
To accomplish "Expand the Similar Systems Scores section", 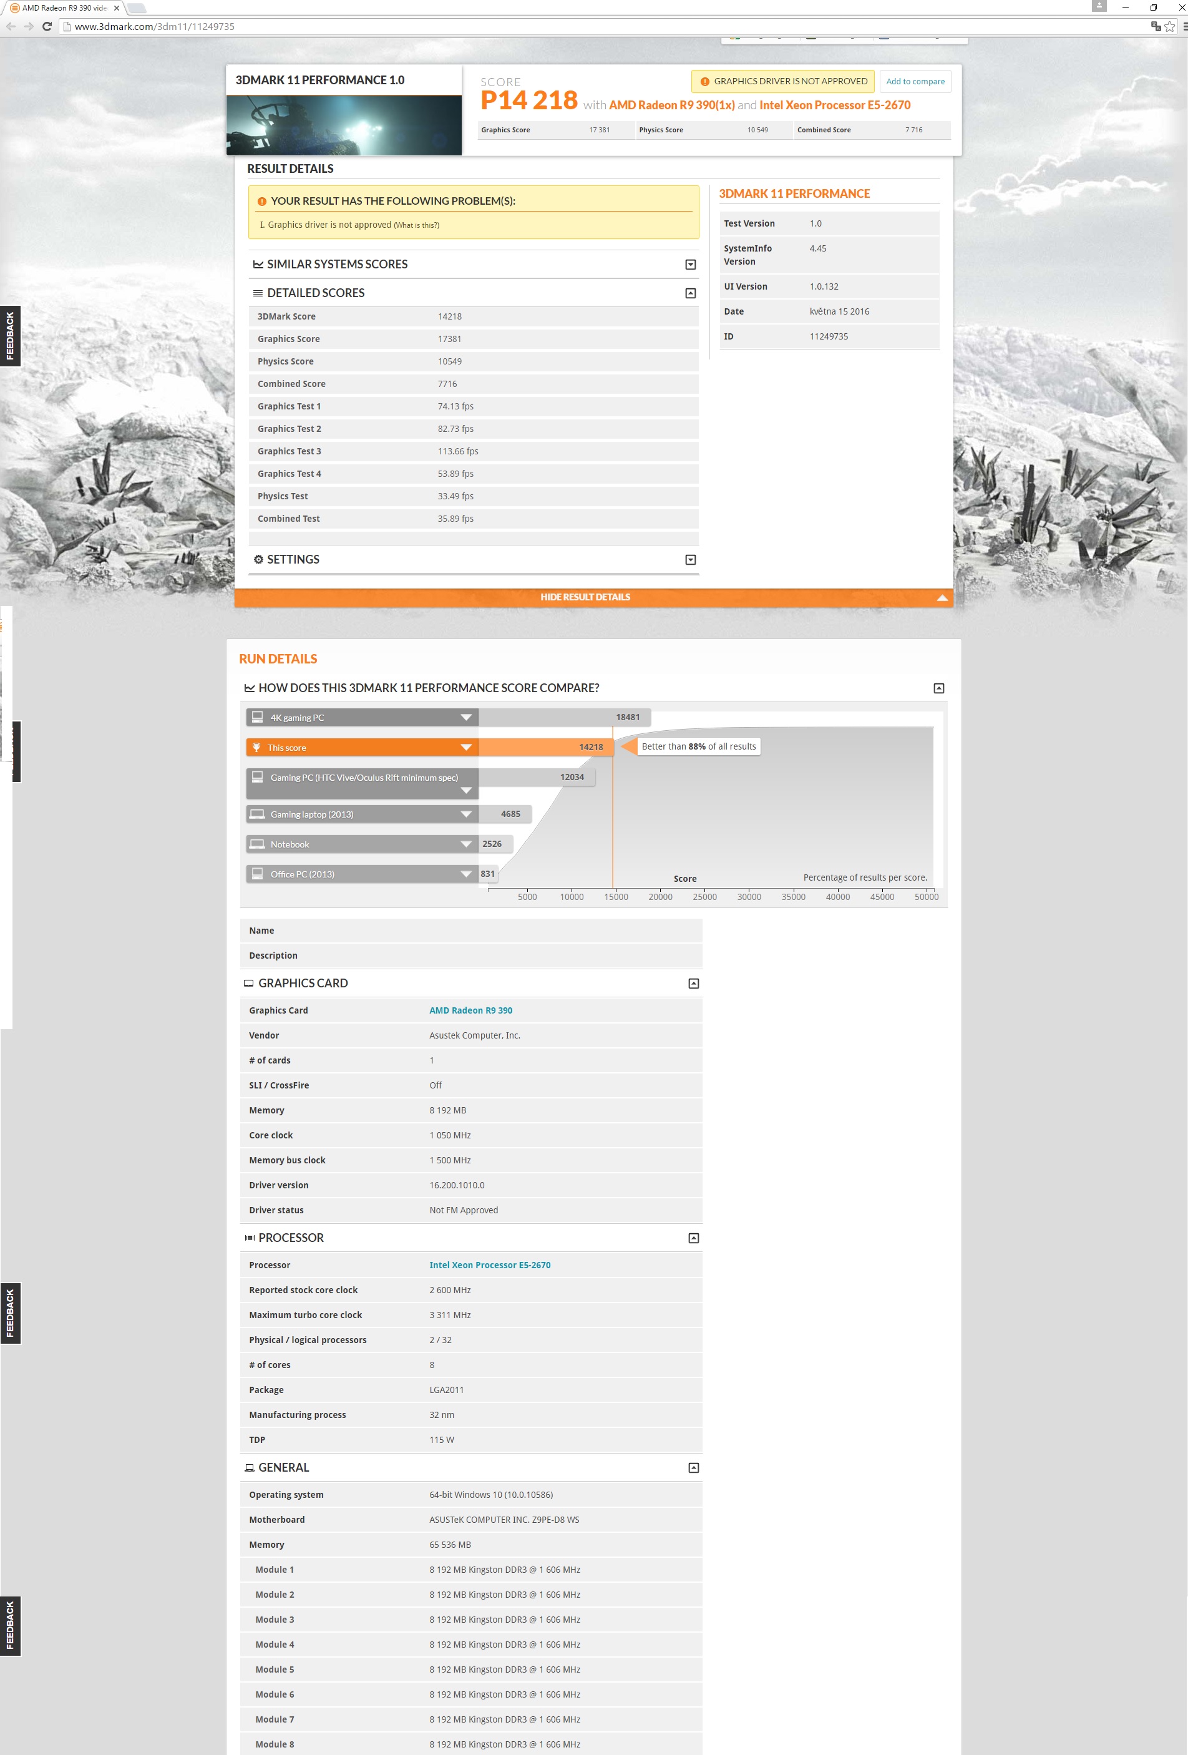I will pyautogui.click(x=690, y=264).
